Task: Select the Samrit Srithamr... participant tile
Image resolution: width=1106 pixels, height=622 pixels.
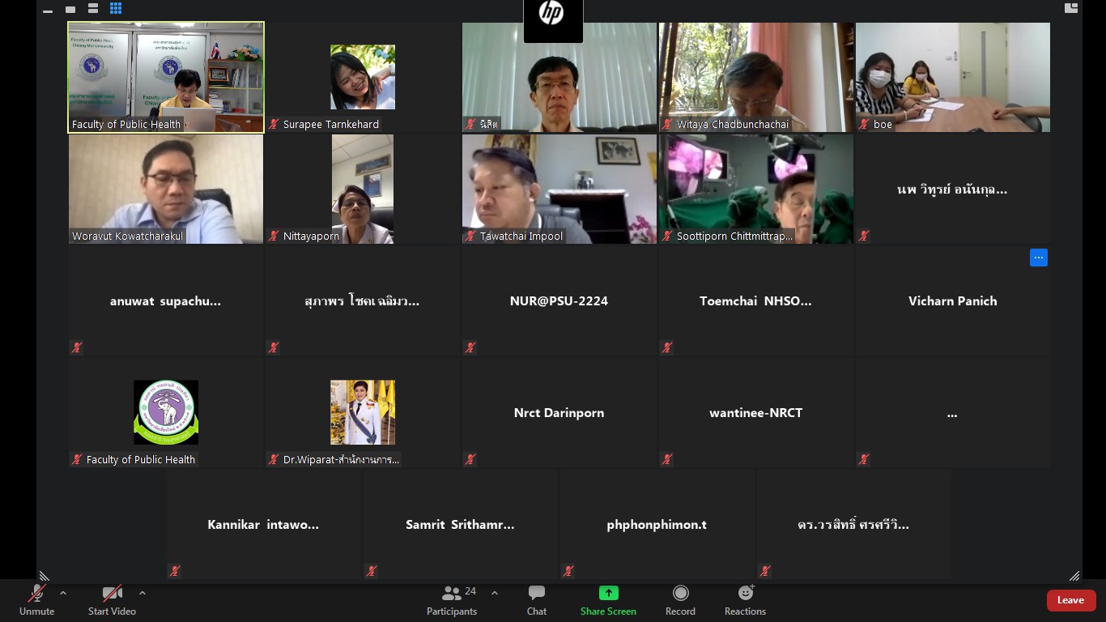Action: [460, 525]
